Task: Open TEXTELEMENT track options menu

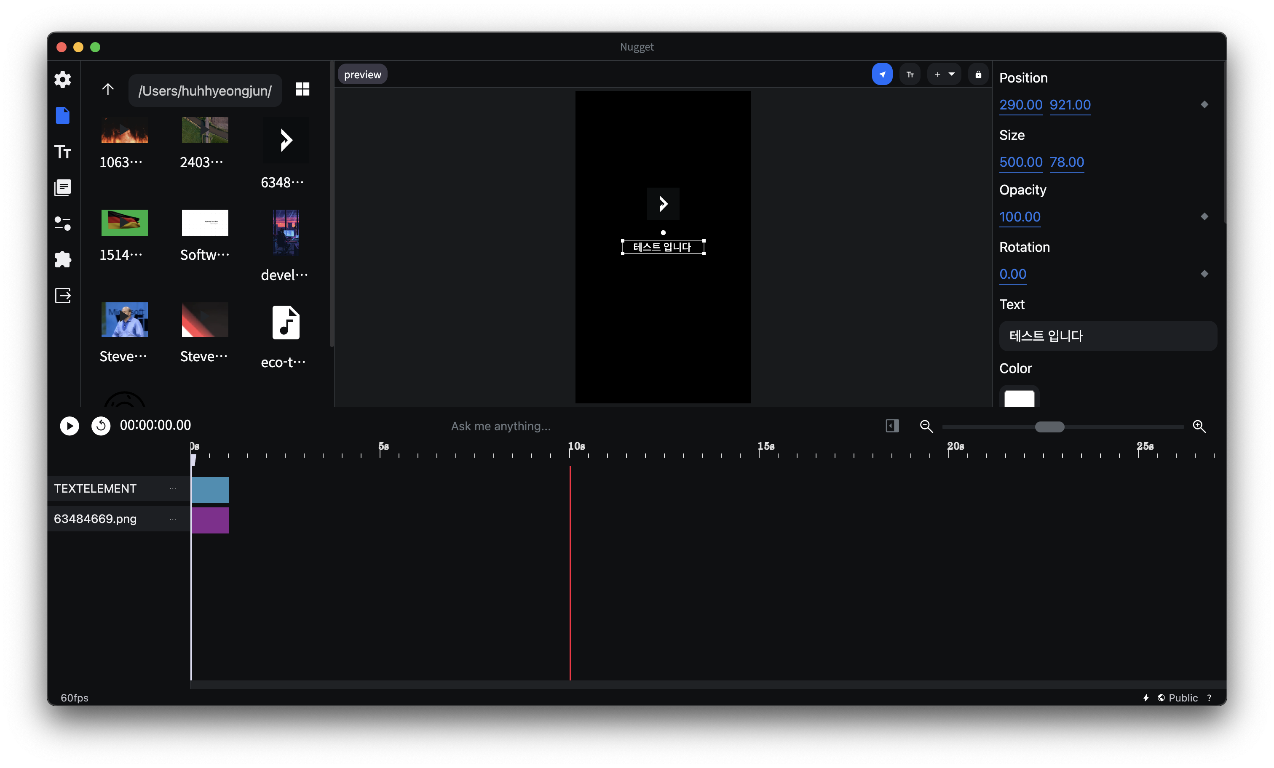Action: (173, 488)
